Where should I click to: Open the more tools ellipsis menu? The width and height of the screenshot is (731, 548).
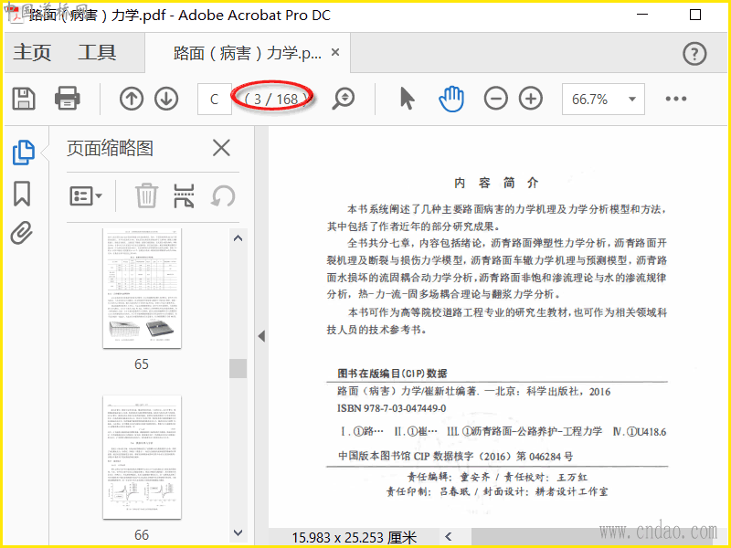pos(676,99)
